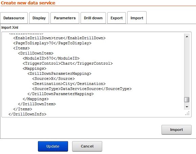The width and height of the screenshot is (196, 154).
Task: Click the Destination City line
Action: click(x=69, y=84)
